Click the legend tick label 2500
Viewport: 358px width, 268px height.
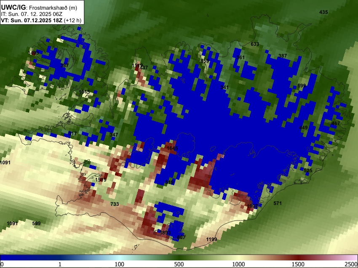click(x=351, y=264)
